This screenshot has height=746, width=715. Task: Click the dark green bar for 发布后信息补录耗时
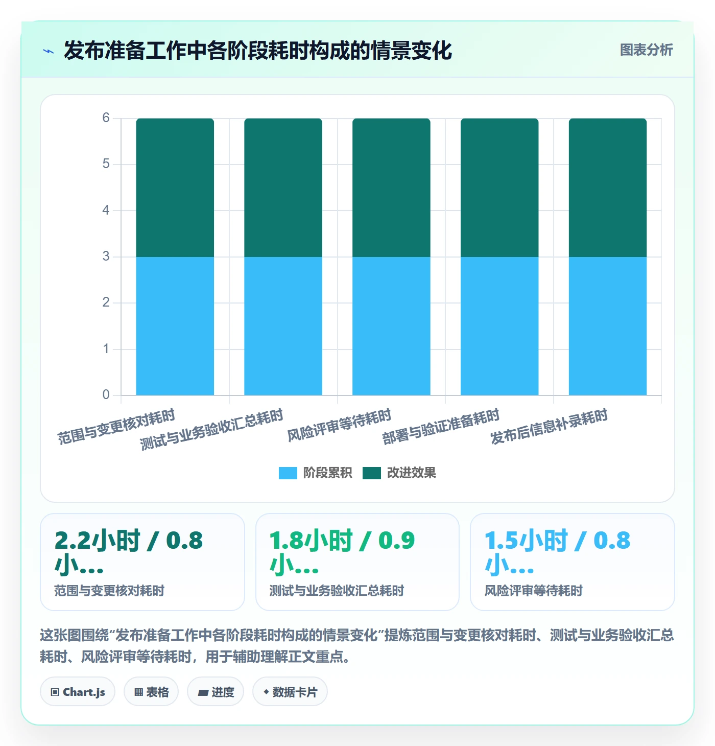pos(608,188)
